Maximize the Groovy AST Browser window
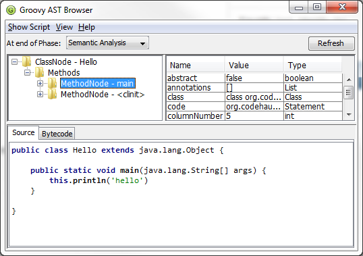363x256 pixels. pos(317,7)
